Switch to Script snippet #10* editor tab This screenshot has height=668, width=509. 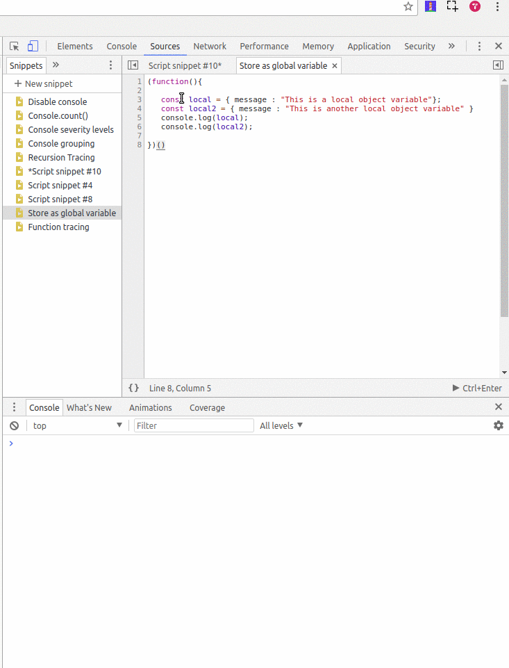[x=185, y=65]
